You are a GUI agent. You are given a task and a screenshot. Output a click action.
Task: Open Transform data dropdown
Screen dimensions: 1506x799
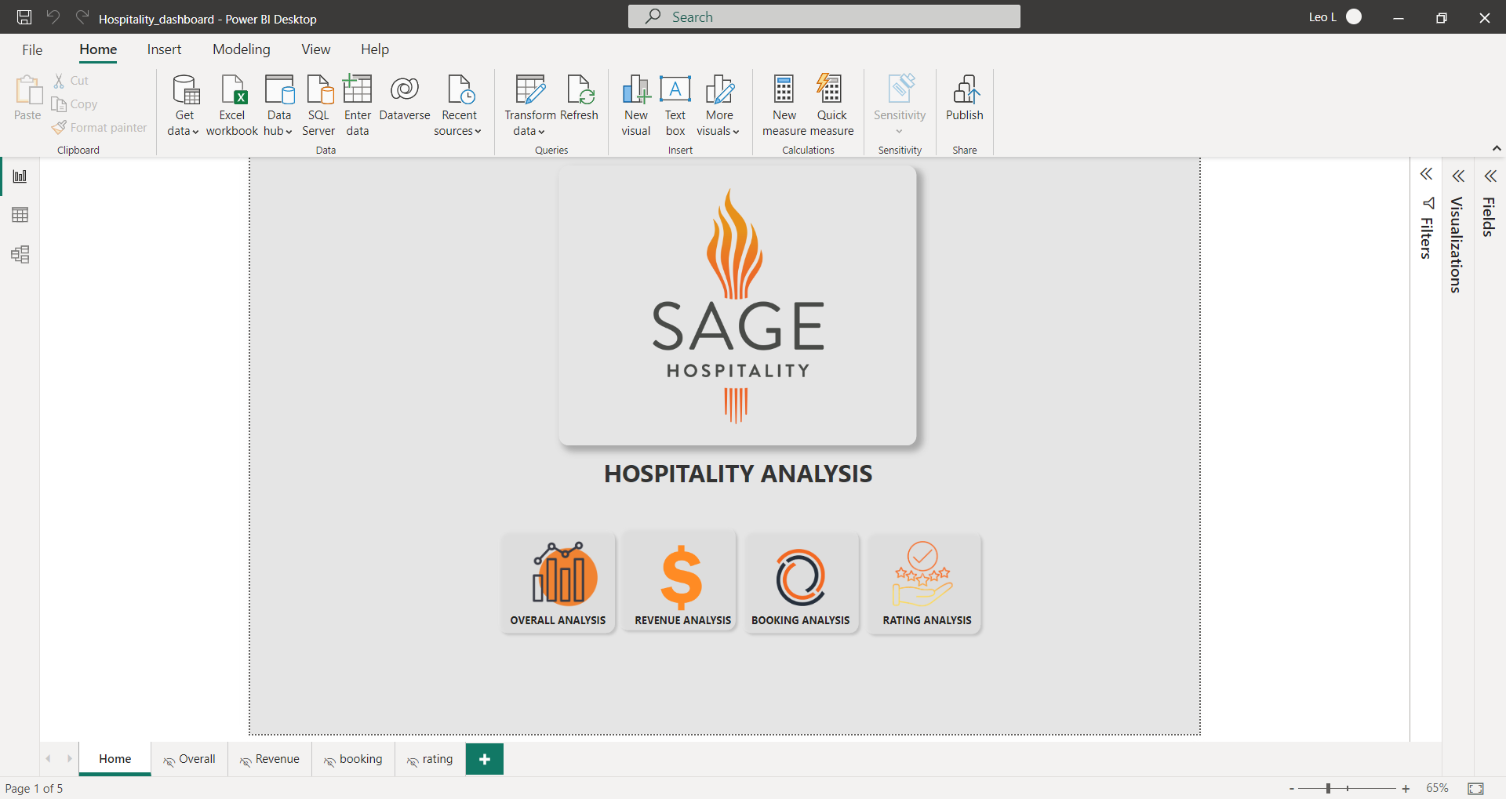(x=530, y=105)
